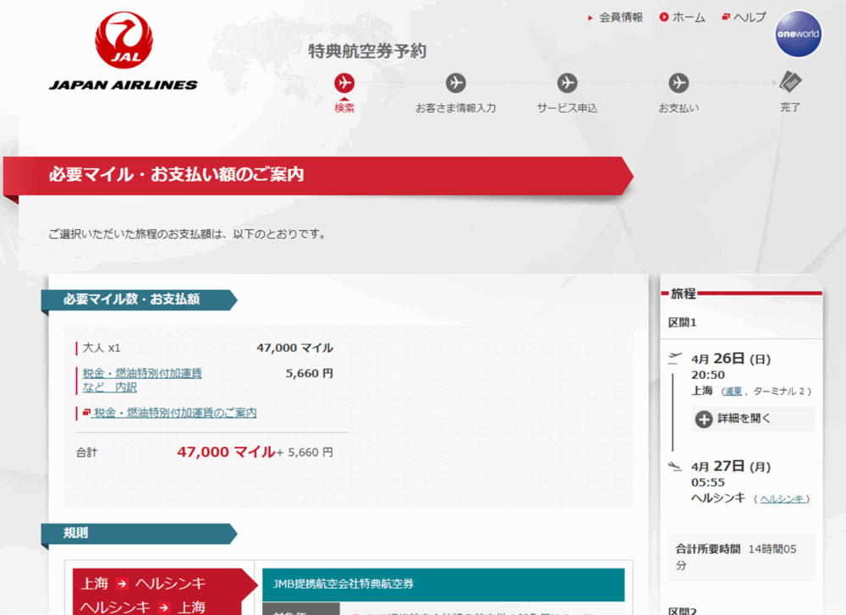846x615 pixels.
Task: Click the departure airplane icon in 区間1
Action: pyautogui.click(x=674, y=358)
